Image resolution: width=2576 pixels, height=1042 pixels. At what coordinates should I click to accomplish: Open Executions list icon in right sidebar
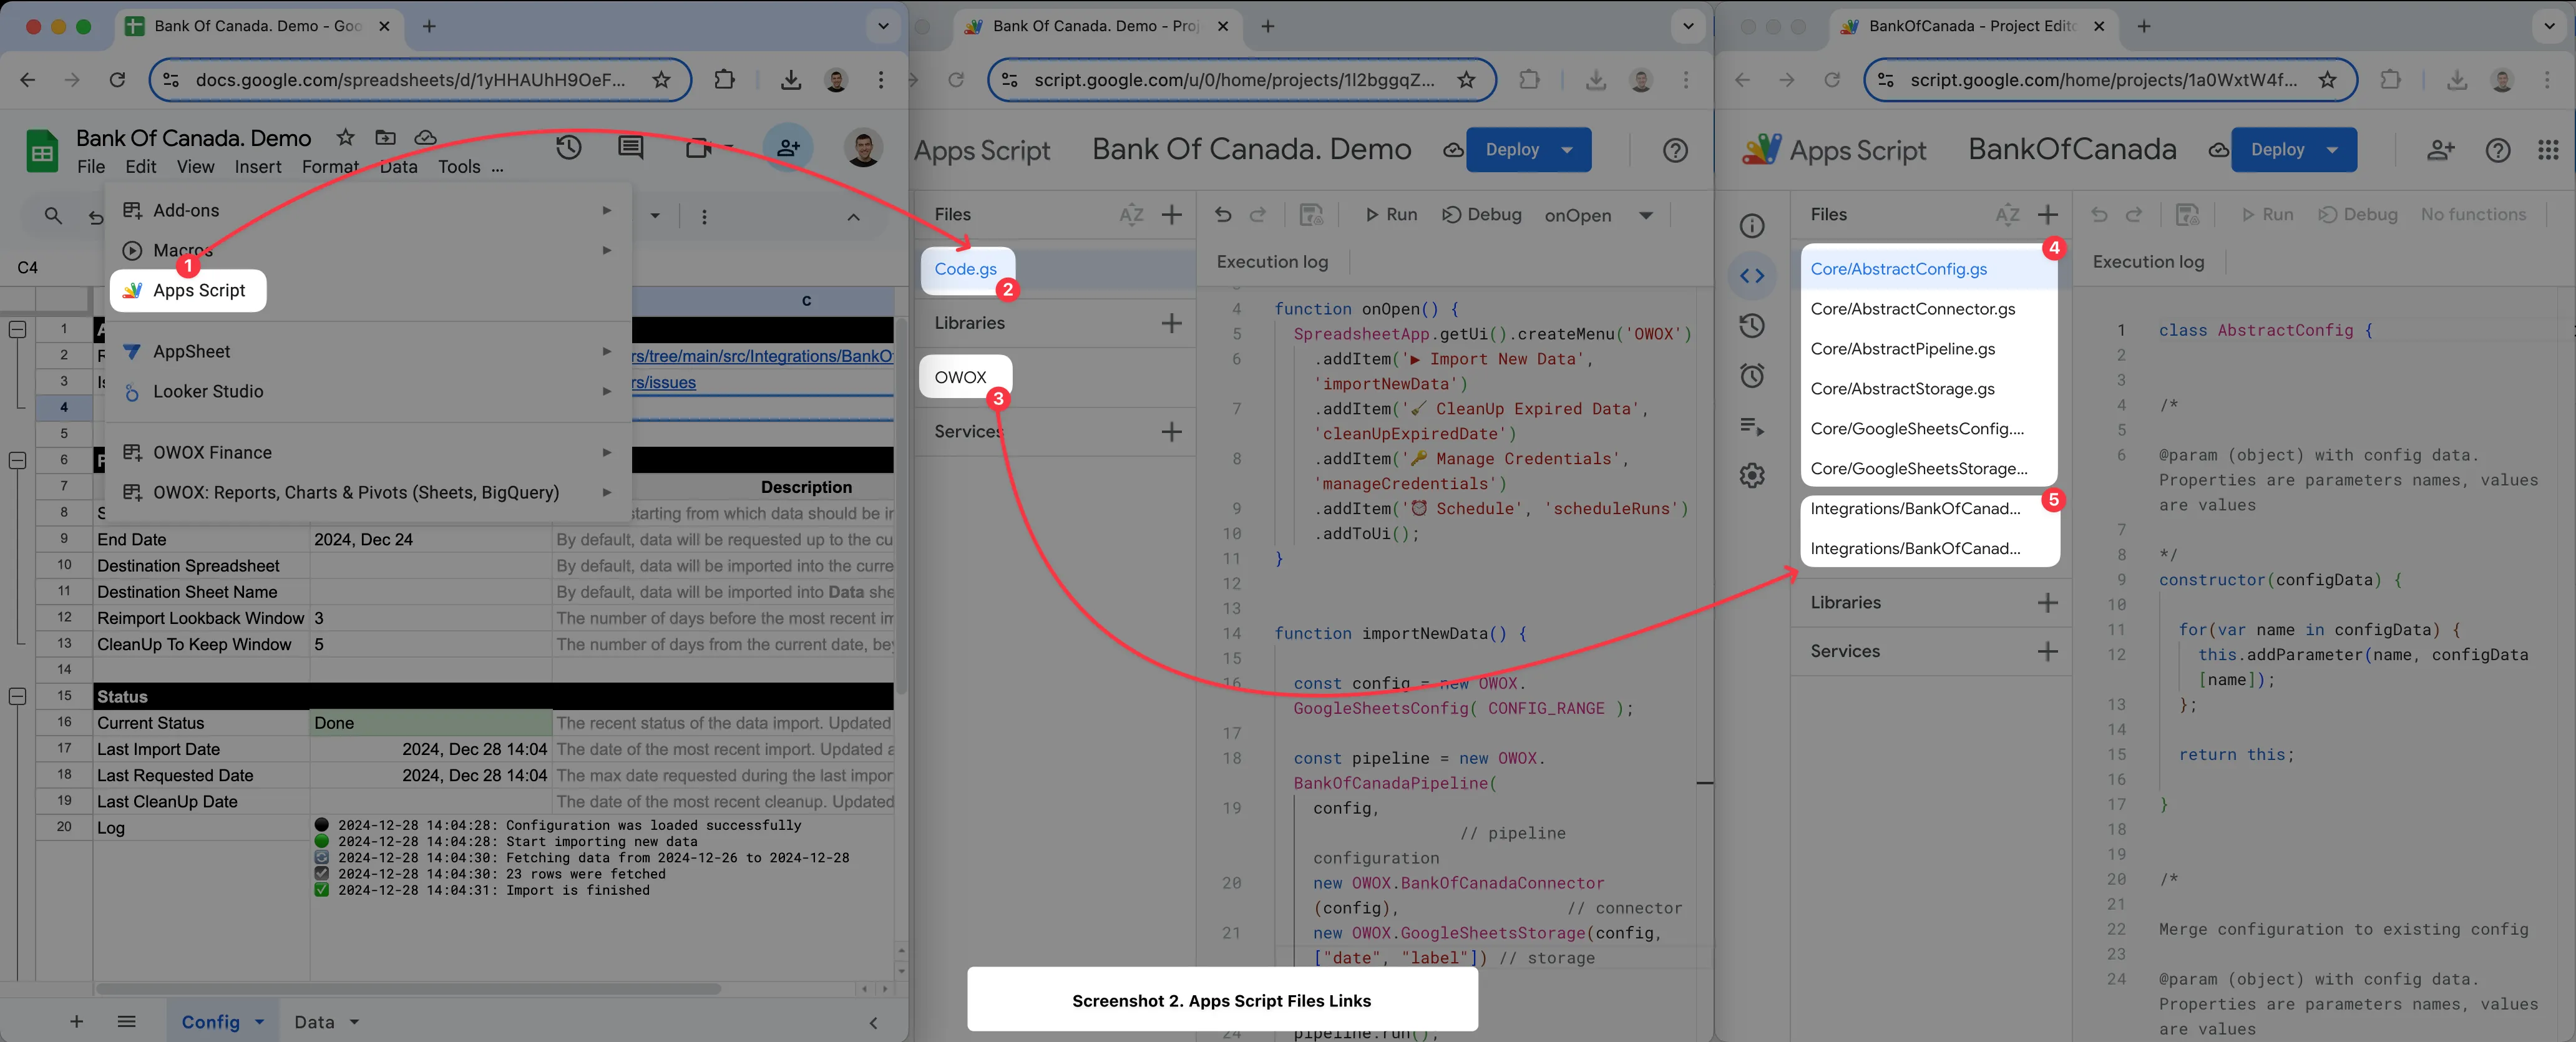click(x=1752, y=426)
